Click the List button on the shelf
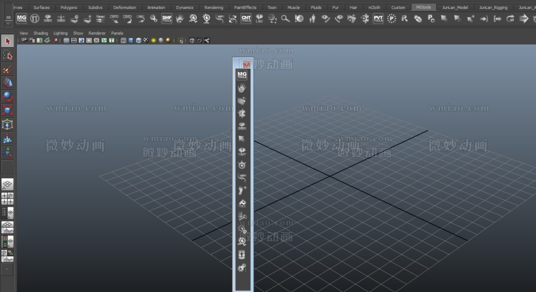 [259, 18]
